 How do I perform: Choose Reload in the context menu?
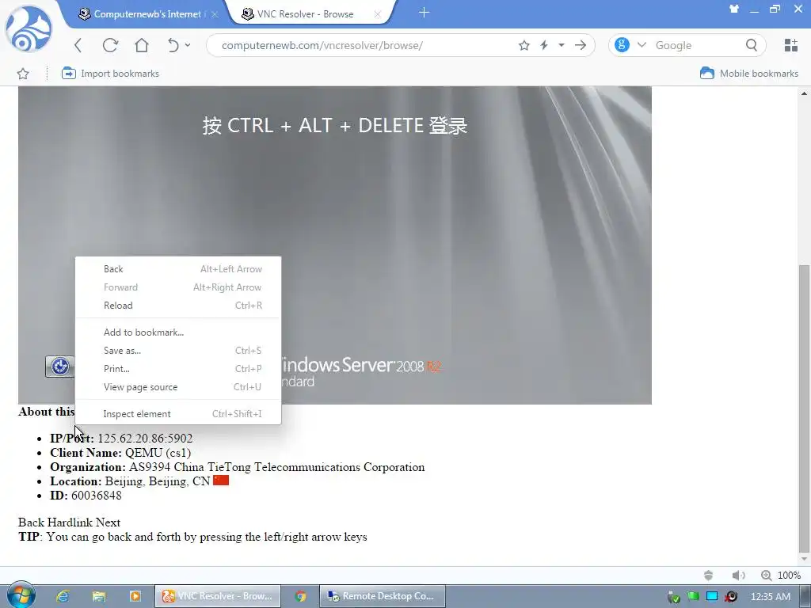[178, 306]
